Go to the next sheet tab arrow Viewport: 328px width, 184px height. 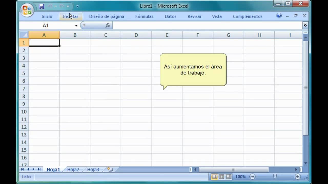point(34,169)
